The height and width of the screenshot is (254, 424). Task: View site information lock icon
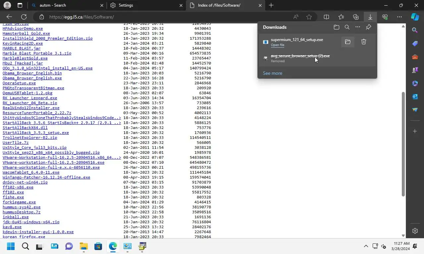(x=41, y=17)
